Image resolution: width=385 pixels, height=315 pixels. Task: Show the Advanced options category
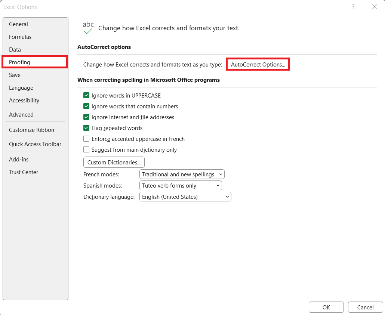(x=36, y=115)
